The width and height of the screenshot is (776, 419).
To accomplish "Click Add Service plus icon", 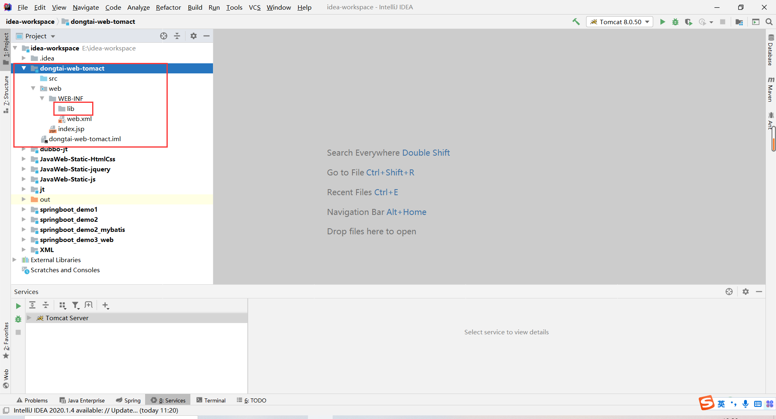I will 105,305.
